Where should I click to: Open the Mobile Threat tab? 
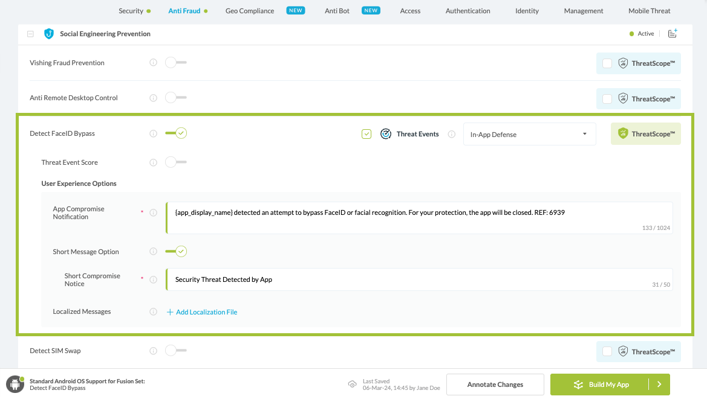tap(649, 11)
